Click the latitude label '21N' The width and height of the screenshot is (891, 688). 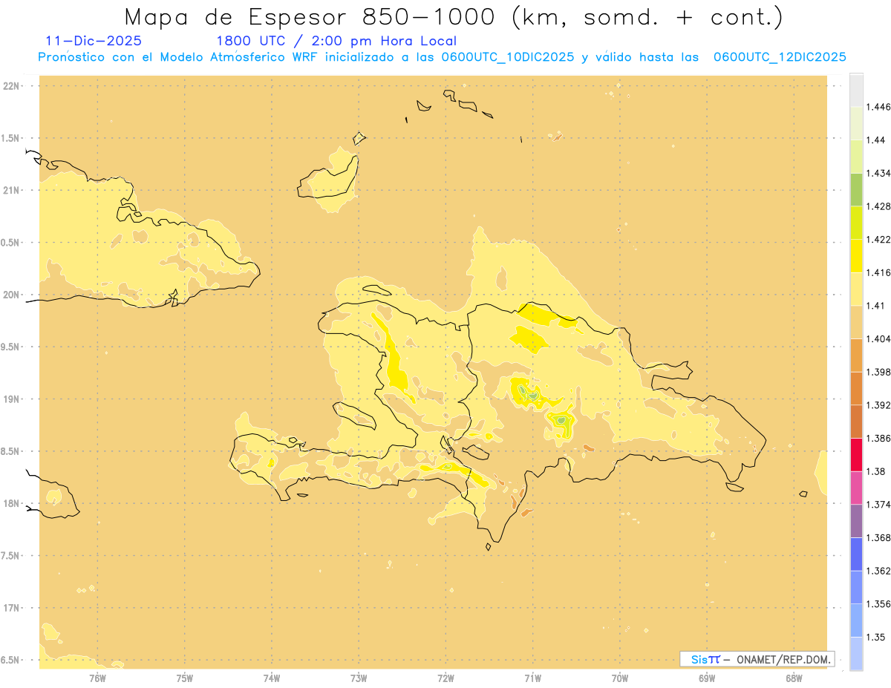point(11,190)
